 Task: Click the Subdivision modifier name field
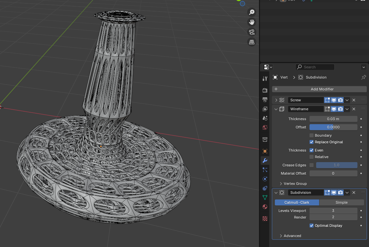306,193
